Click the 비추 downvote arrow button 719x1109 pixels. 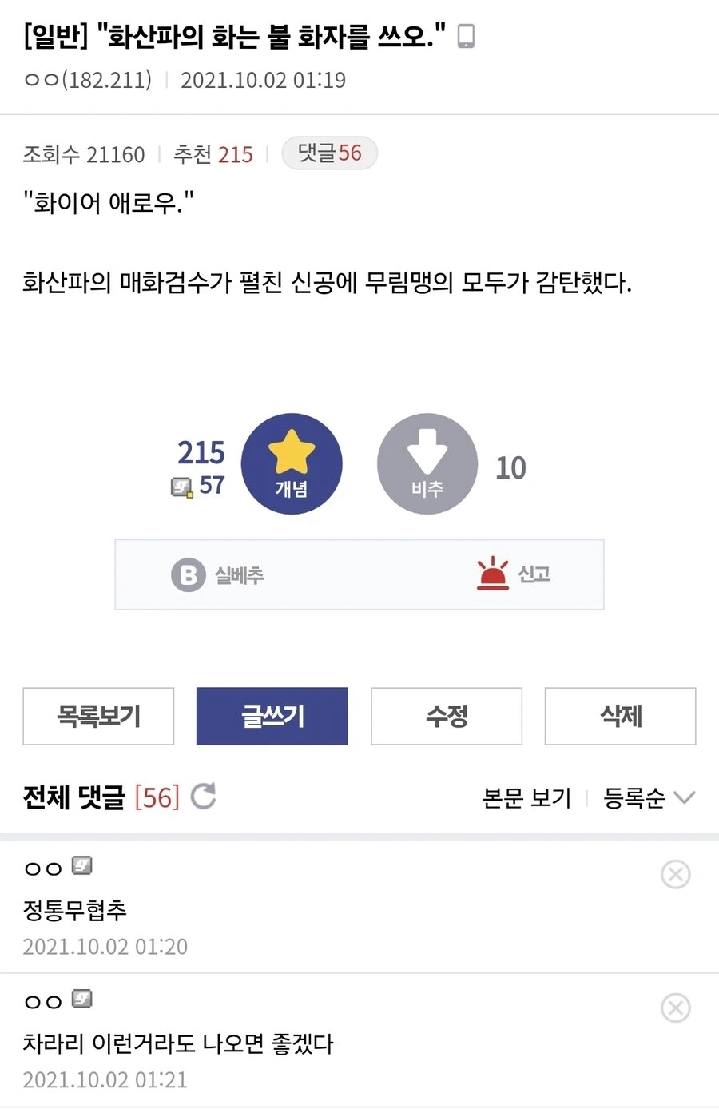point(427,464)
